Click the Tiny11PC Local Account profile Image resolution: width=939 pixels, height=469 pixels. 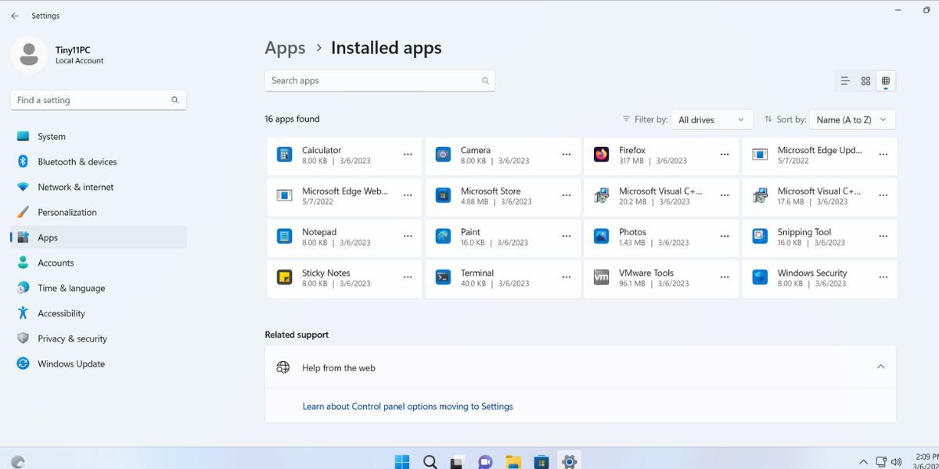59,55
